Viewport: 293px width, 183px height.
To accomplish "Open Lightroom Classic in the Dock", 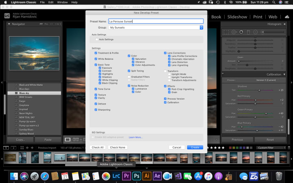I will tap(116, 176).
